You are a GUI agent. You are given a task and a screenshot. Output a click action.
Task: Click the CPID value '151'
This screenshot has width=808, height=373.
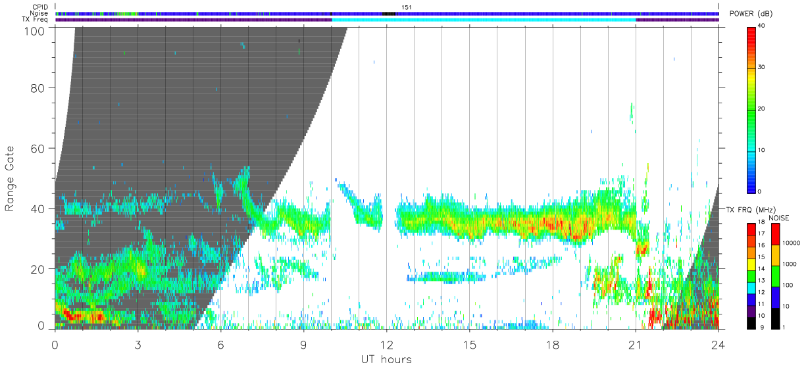(406, 7)
